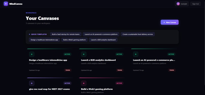Open the example user profile chip

point(182,4)
